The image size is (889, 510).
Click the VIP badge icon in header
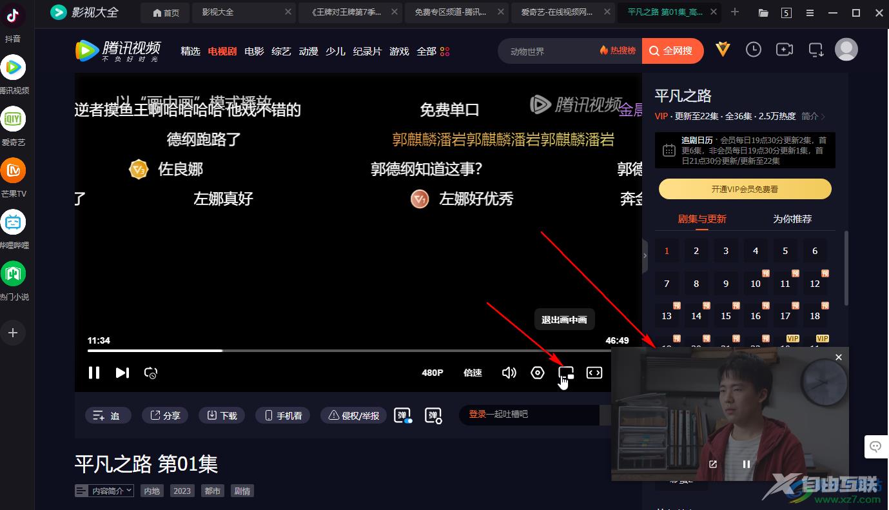[723, 50]
